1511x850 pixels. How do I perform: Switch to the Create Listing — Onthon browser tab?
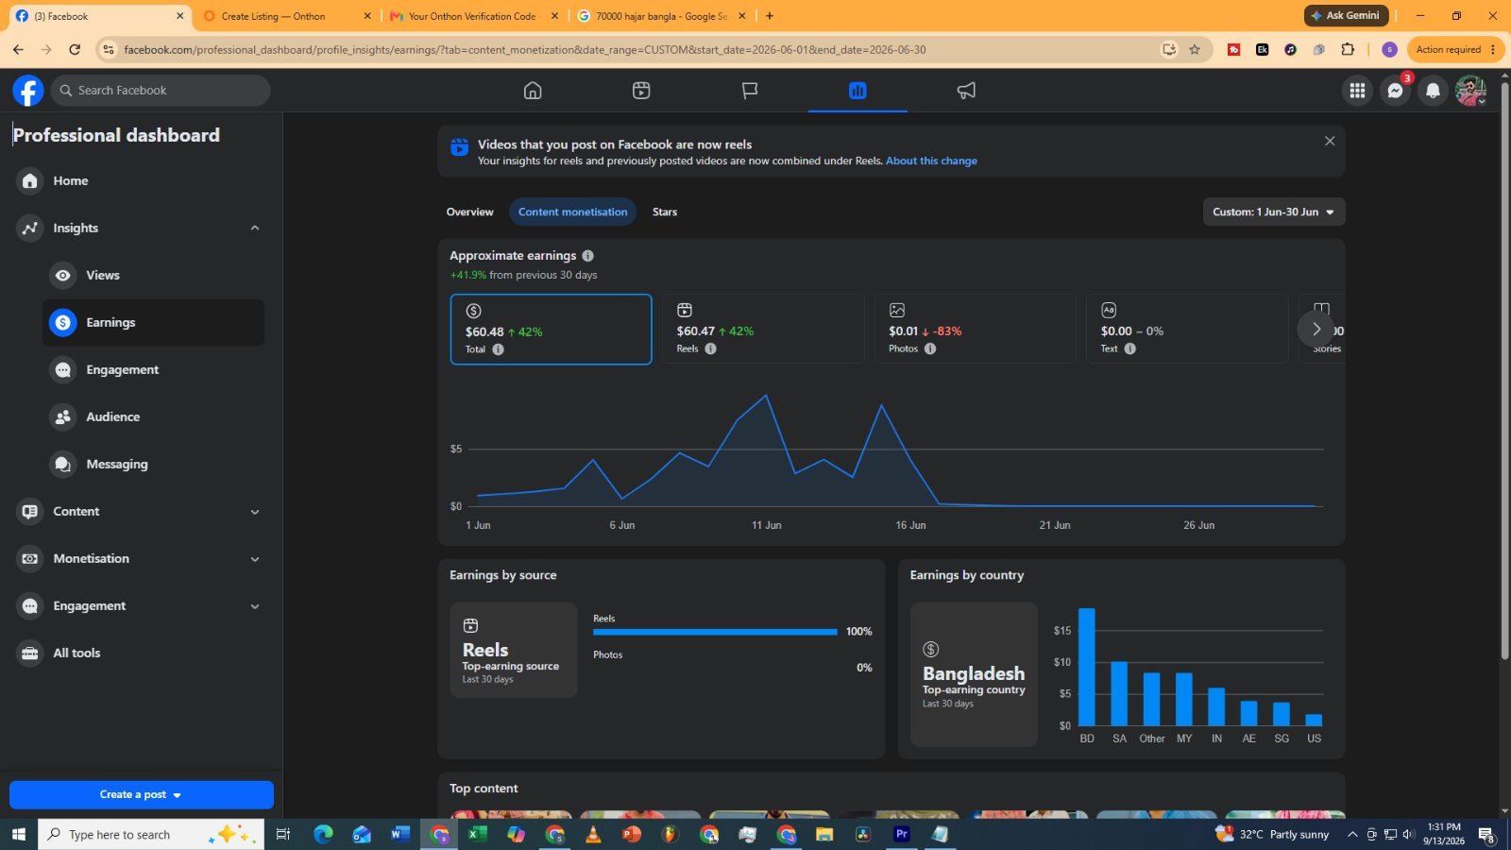(x=286, y=16)
